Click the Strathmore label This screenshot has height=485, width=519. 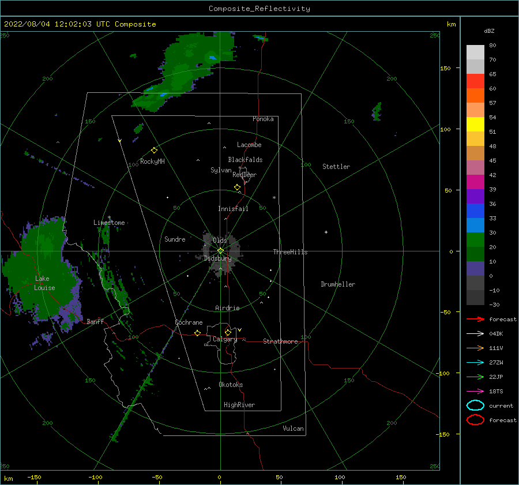[280, 341]
